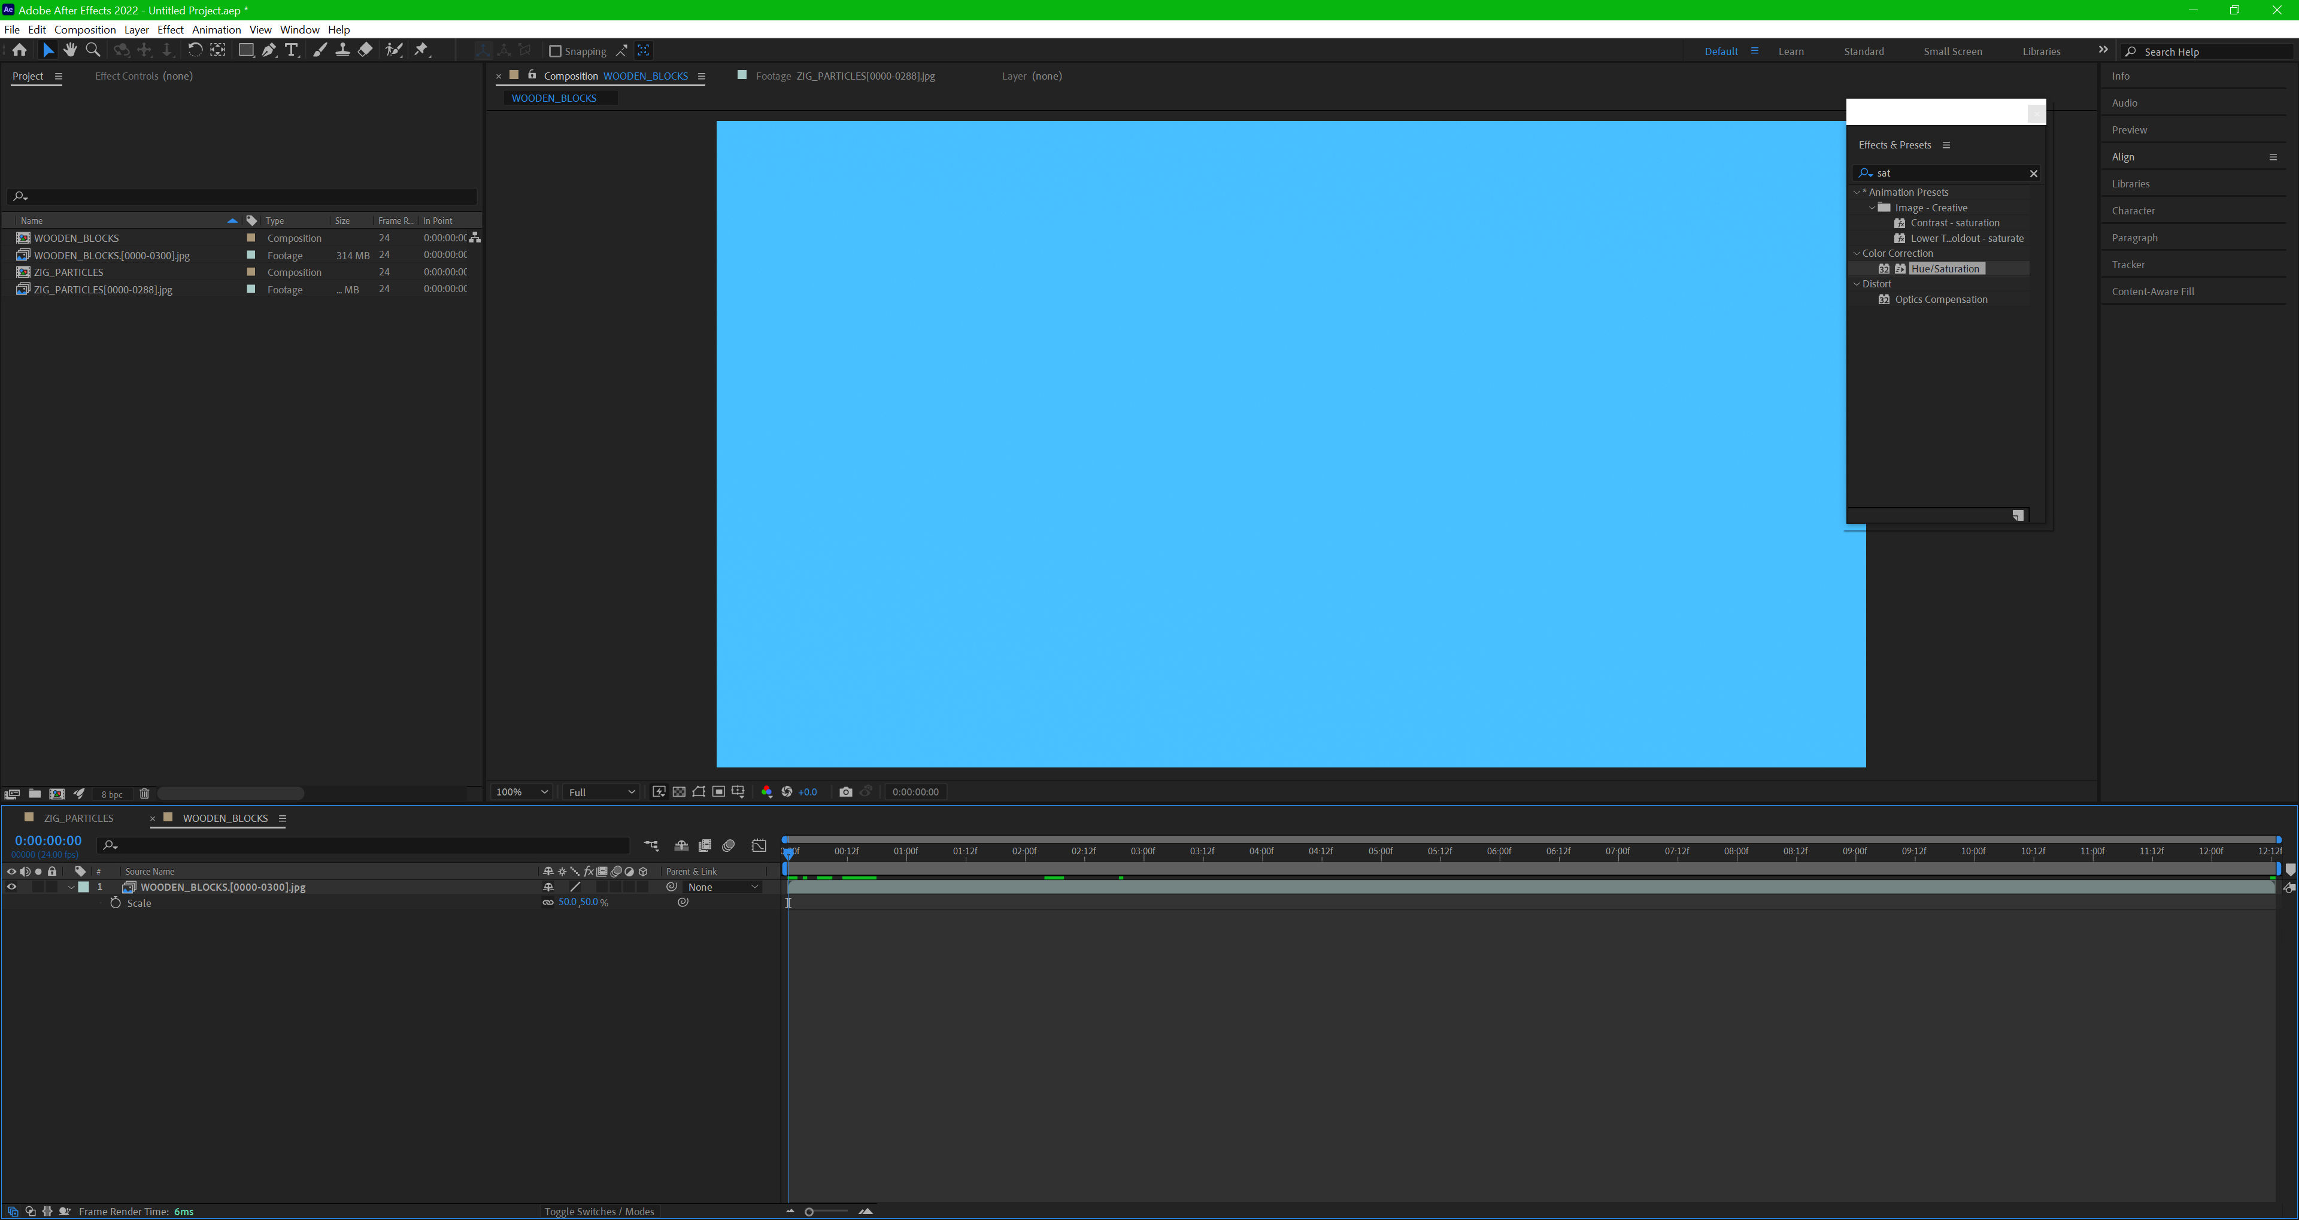
Task: Click the timeline zoom slider knob
Action: pos(809,1211)
